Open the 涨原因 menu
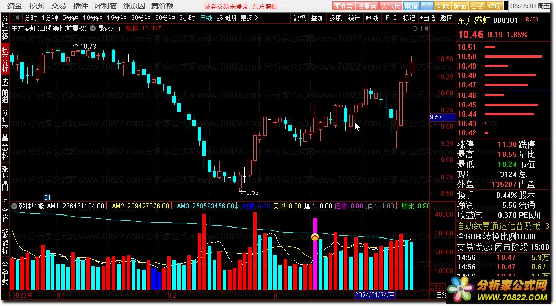 coord(134,6)
